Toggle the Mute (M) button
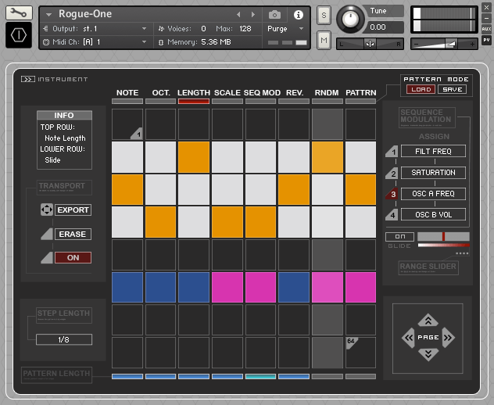Image resolution: width=494 pixels, height=405 pixels. point(324,39)
